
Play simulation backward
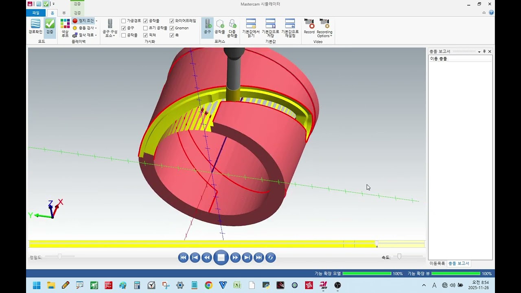[207, 258]
